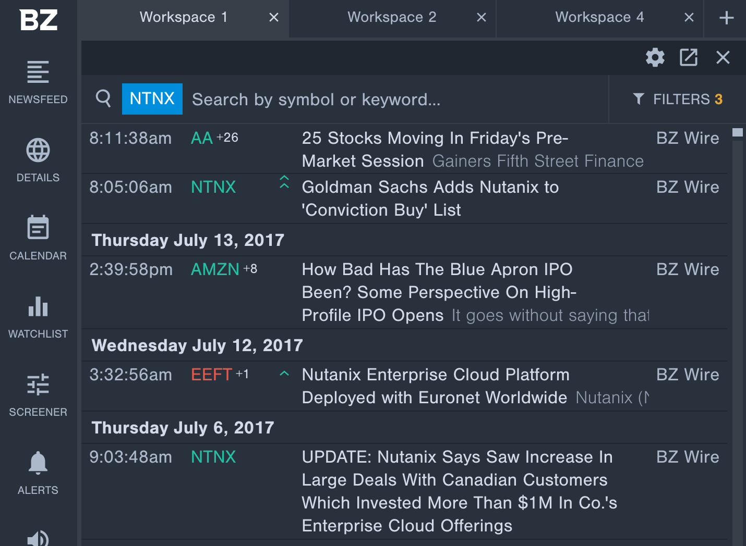Click NTNX ticker in 8:05:06am row

click(x=213, y=187)
